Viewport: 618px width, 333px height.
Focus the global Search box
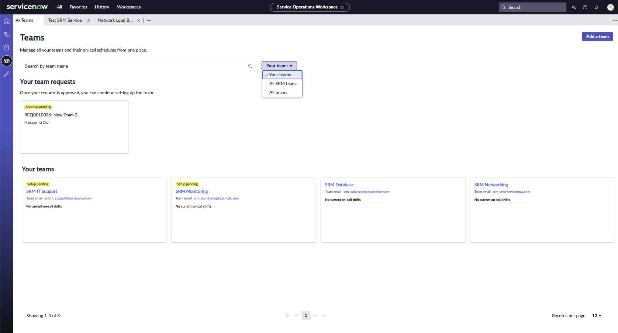(532, 7)
